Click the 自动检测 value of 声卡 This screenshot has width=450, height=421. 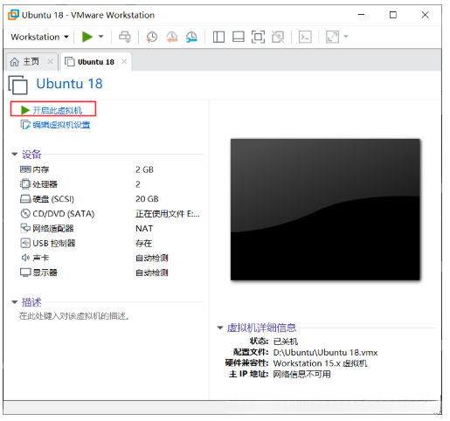[x=152, y=258]
